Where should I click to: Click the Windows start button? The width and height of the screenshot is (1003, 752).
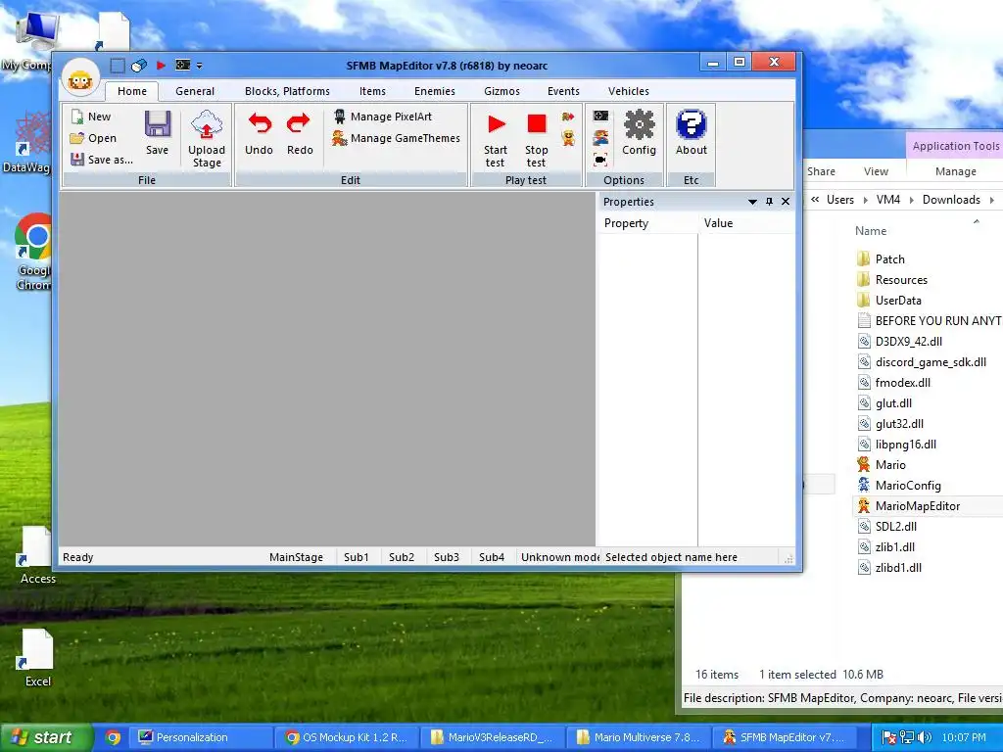46,737
